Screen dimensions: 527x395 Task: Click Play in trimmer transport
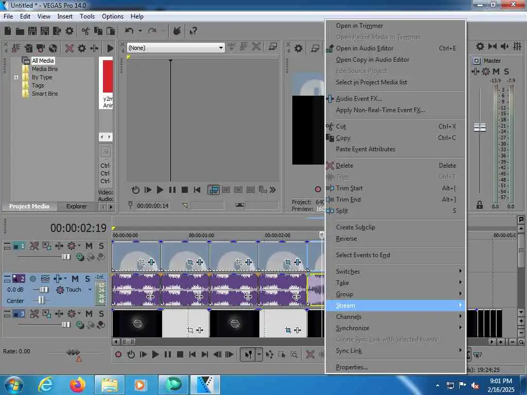pyautogui.click(x=160, y=190)
